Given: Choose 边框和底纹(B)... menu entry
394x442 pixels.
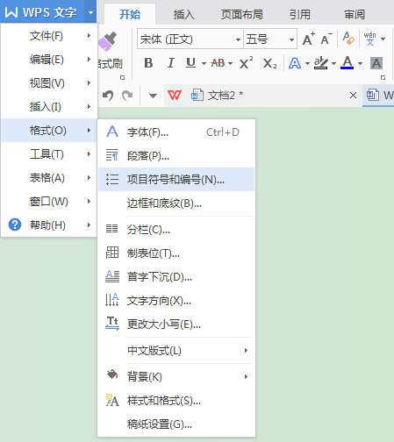Looking at the screenshot, I should (x=176, y=203).
